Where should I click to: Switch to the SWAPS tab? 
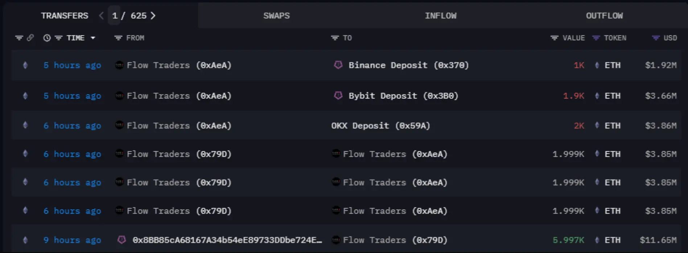(276, 16)
